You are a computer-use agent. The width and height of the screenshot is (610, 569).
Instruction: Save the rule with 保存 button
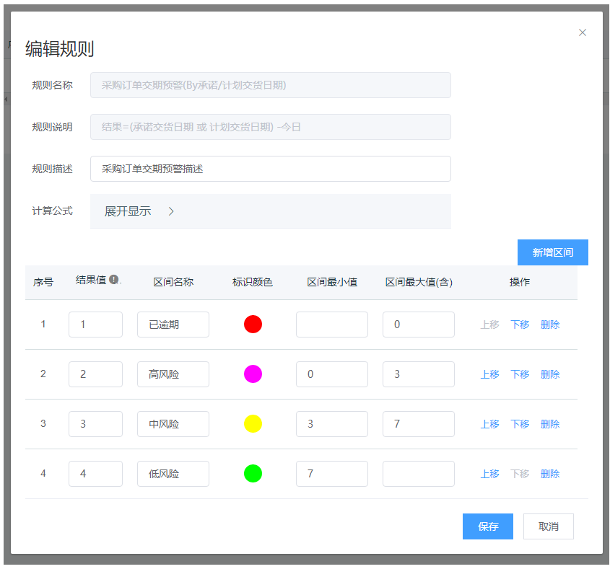pyautogui.click(x=487, y=526)
